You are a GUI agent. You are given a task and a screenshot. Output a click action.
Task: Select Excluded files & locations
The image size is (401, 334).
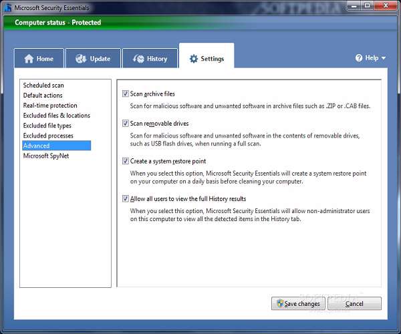57,116
